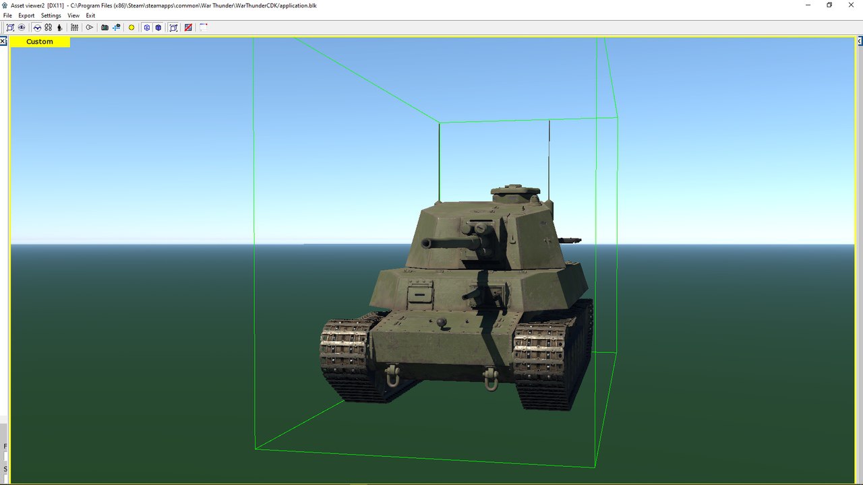The image size is (863, 485).
Task: Open the Export menu
Action: pyautogui.click(x=26, y=15)
